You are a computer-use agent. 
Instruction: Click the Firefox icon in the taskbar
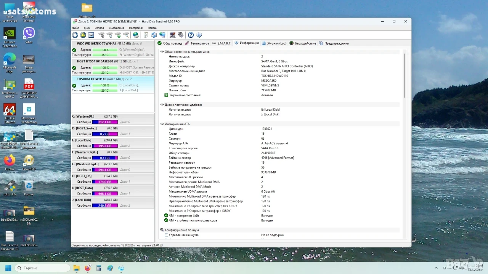point(87,268)
